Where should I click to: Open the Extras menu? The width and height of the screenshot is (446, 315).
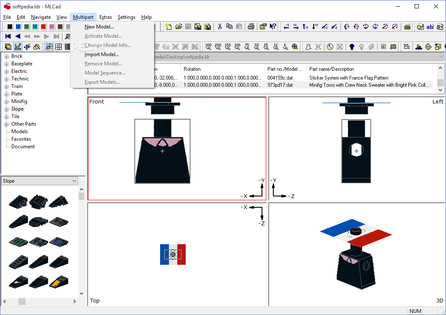pyautogui.click(x=106, y=17)
